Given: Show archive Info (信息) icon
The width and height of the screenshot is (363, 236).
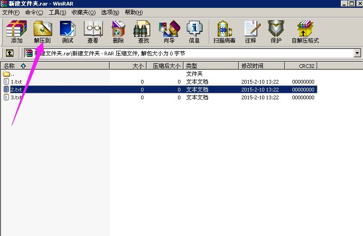Looking at the screenshot, I should click(194, 31).
